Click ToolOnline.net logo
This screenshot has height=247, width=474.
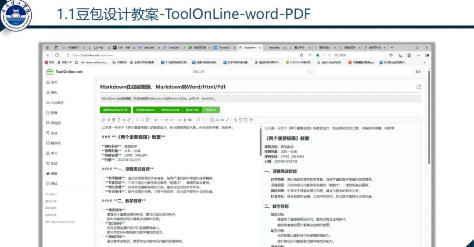64,72
